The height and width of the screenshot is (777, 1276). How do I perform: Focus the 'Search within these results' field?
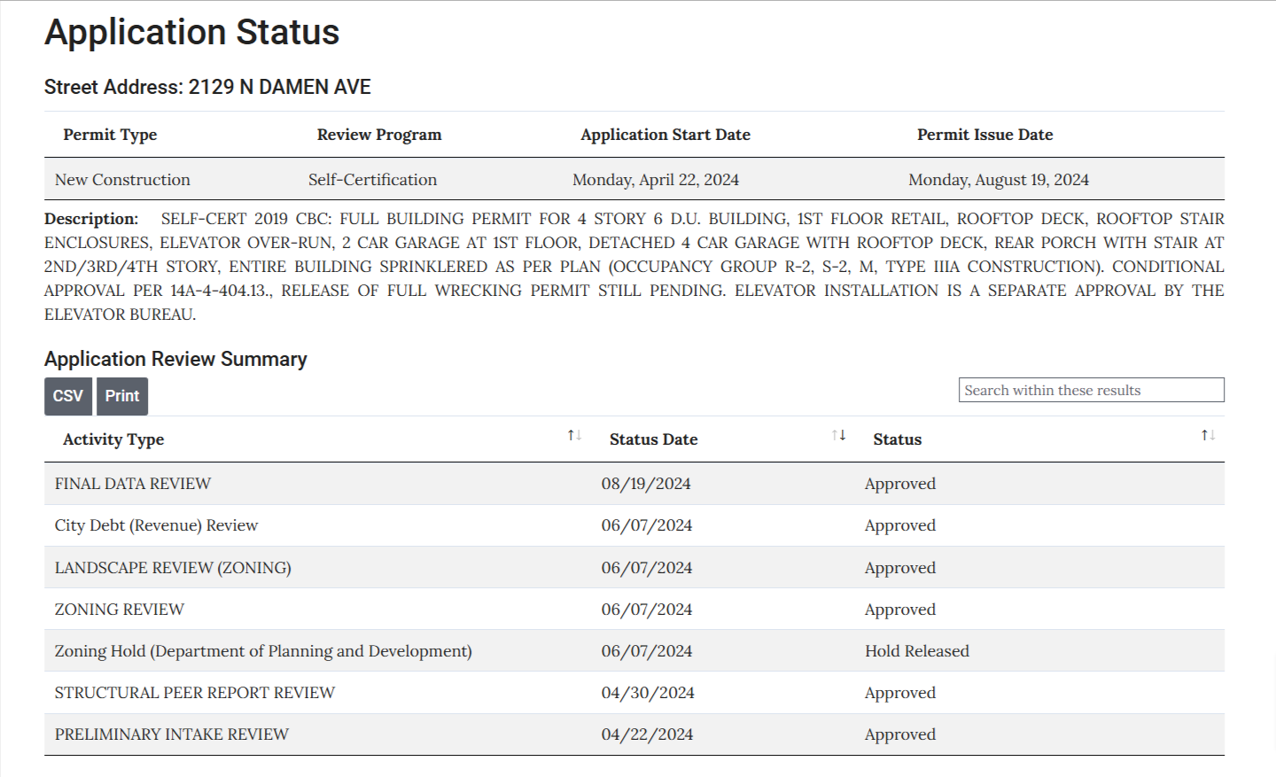[1092, 390]
